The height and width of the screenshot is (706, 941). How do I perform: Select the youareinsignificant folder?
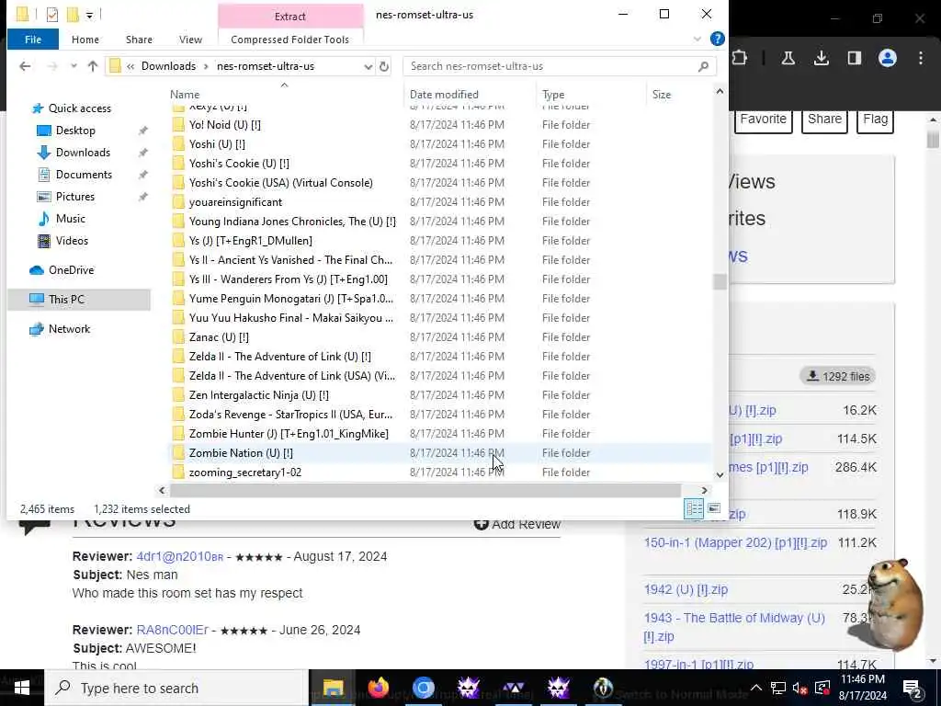click(235, 202)
